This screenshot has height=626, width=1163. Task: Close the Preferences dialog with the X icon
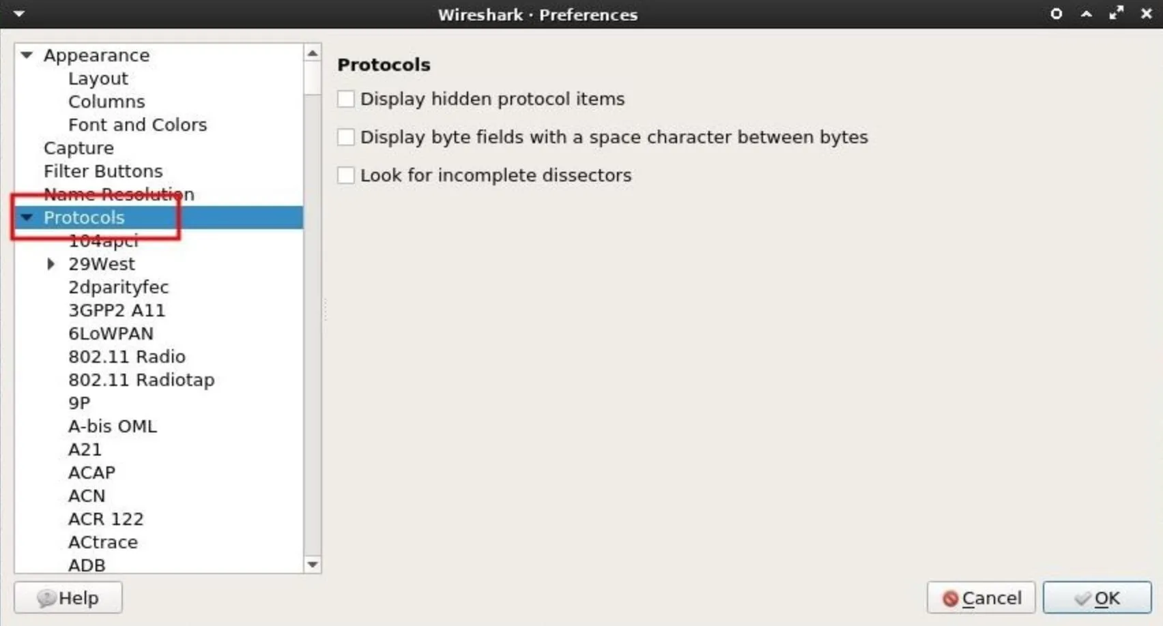click(x=1147, y=14)
